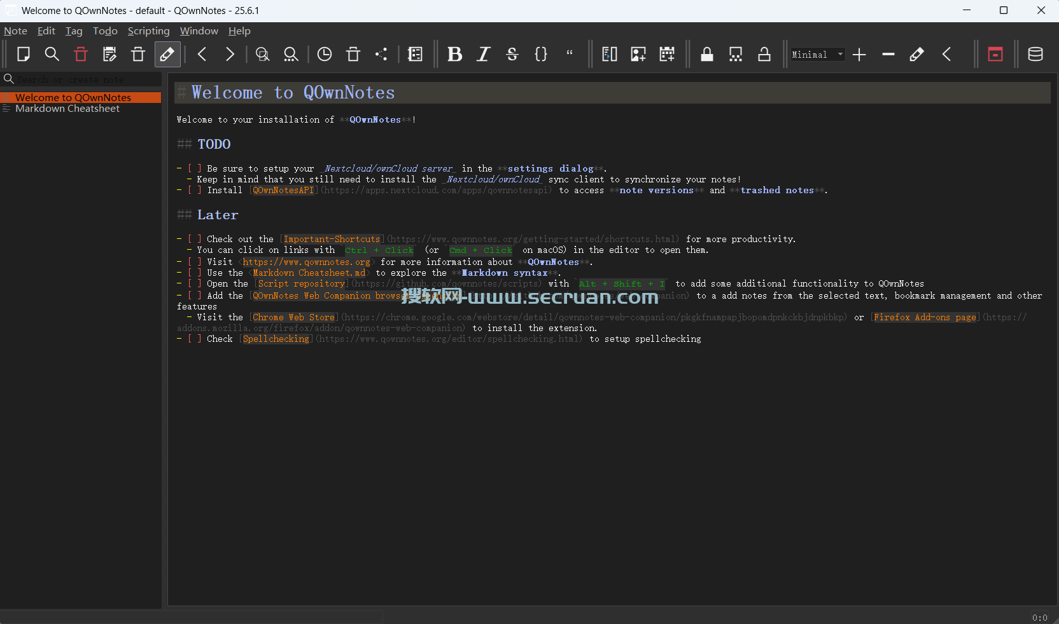Insert code block with curly braces icon
Image resolution: width=1059 pixels, height=624 pixels.
541,55
